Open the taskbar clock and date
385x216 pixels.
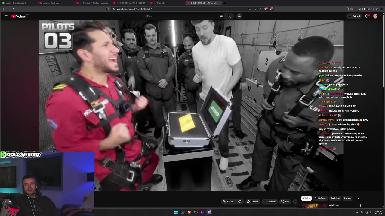[x=378, y=212]
